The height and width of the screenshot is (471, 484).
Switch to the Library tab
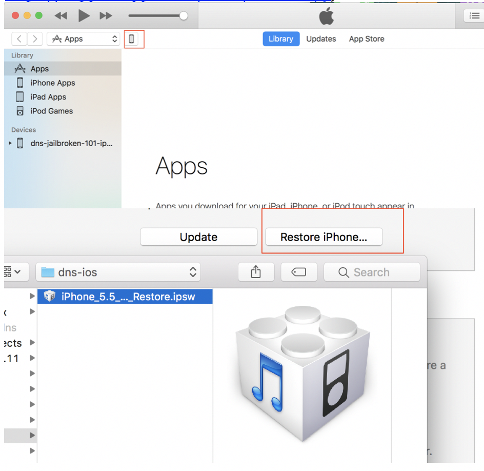pyautogui.click(x=281, y=39)
